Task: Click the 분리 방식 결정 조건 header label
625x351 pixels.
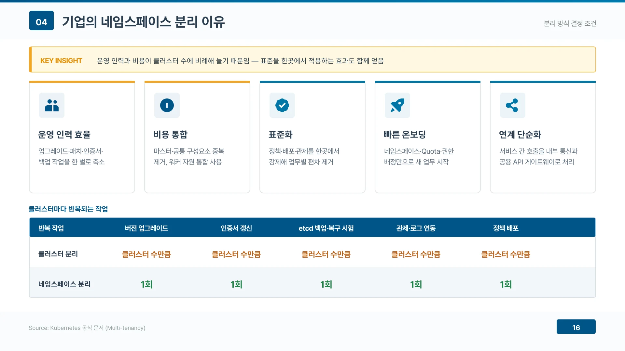Action: tap(570, 23)
